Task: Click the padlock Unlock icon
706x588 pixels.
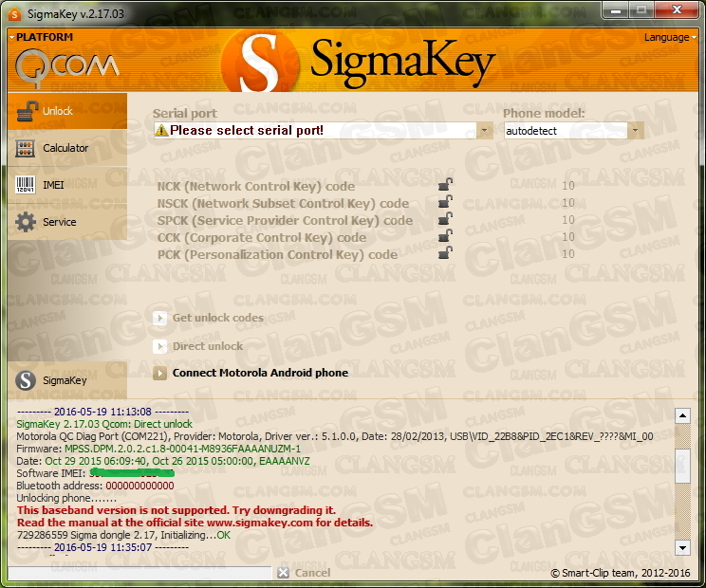Action: [27, 111]
